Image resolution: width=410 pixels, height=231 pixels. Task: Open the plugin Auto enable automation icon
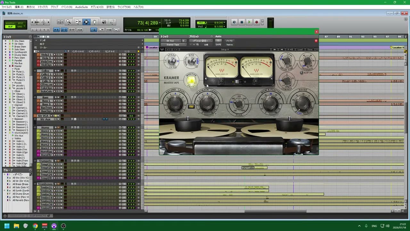218,41
